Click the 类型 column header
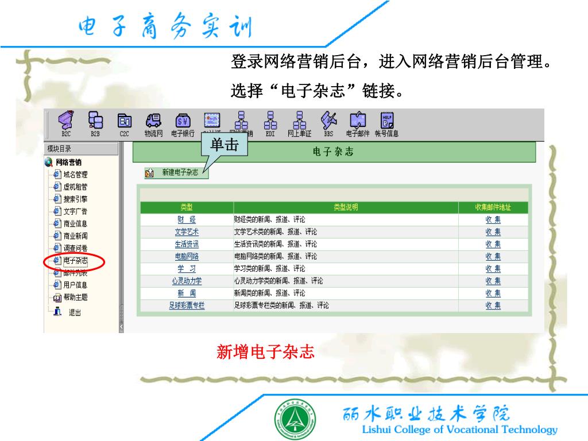Screen dimensions: 588x441 [187, 207]
